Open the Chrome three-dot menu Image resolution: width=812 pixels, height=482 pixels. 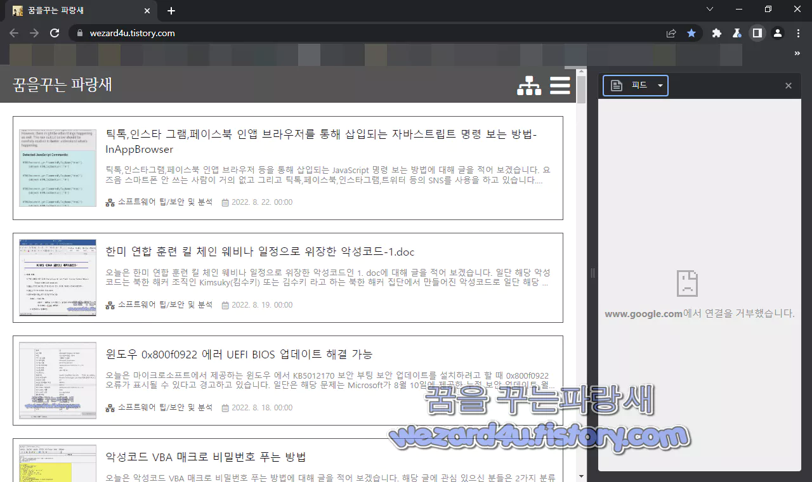tap(798, 33)
